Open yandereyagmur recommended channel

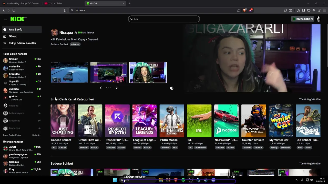point(22,156)
